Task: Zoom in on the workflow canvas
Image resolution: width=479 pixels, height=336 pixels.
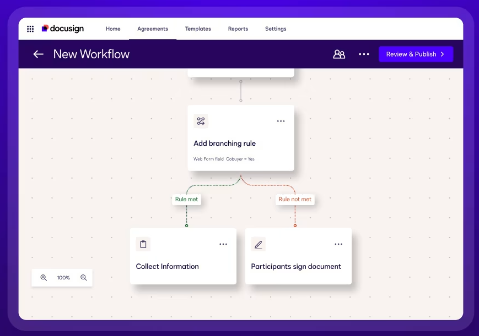Action: click(44, 278)
